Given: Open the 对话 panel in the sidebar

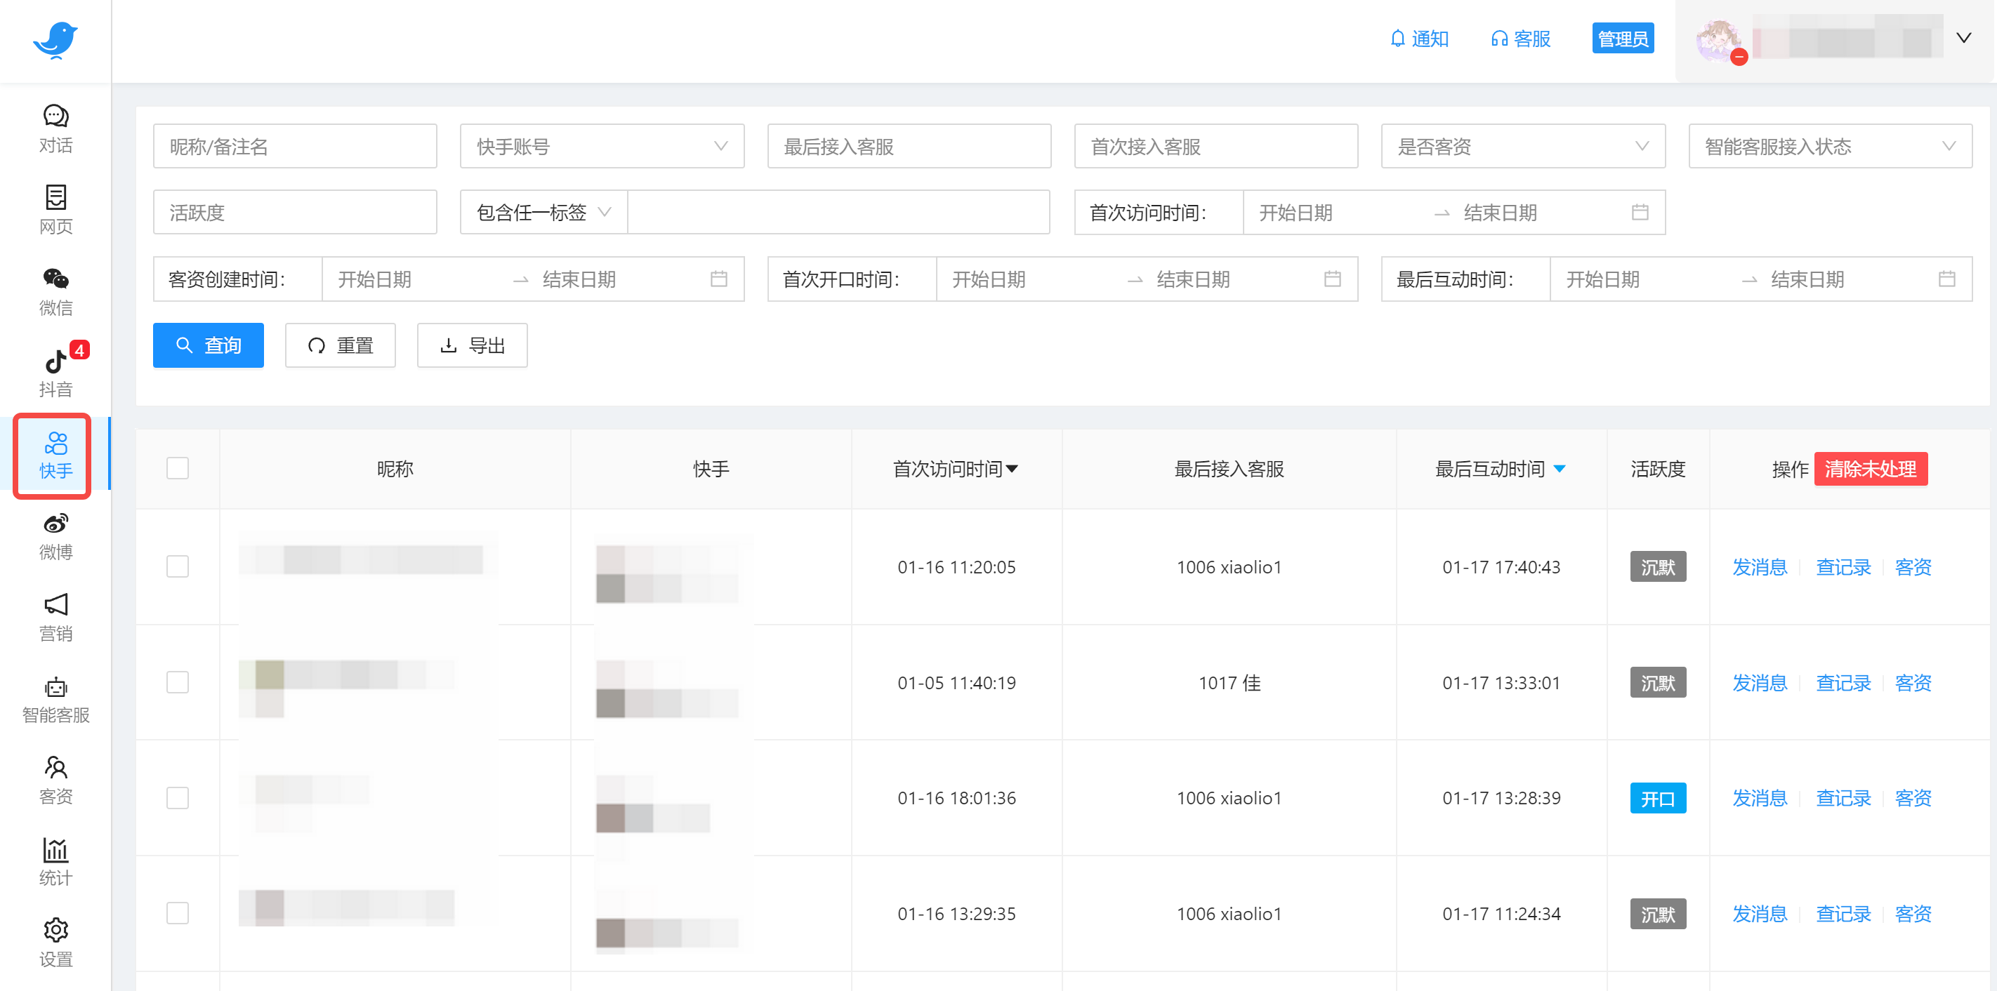Looking at the screenshot, I should [55, 128].
